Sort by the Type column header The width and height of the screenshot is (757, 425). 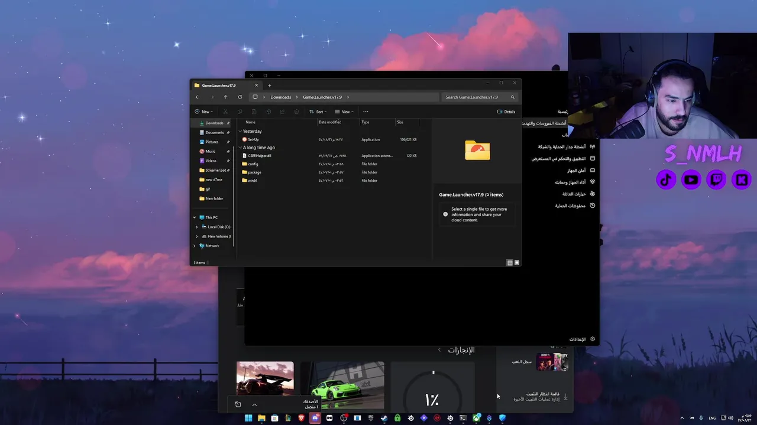click(365, 122)
